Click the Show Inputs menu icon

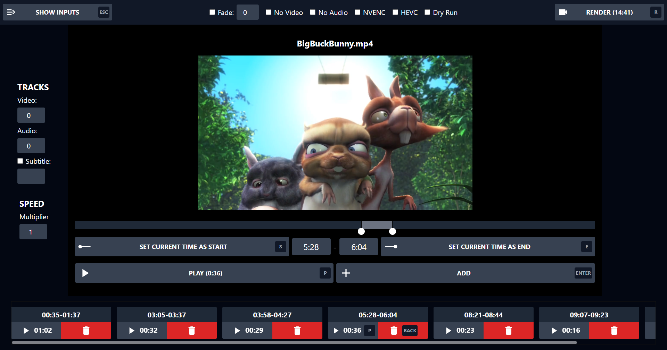click(x=11, y=12)
